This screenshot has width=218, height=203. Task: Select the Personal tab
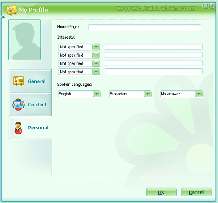click(x=30, y=128)
